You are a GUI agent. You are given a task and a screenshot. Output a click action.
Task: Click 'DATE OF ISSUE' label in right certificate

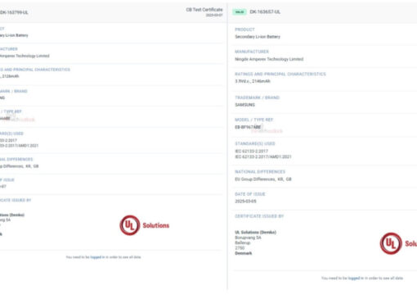pyautogui.click(x=250, y=194)
